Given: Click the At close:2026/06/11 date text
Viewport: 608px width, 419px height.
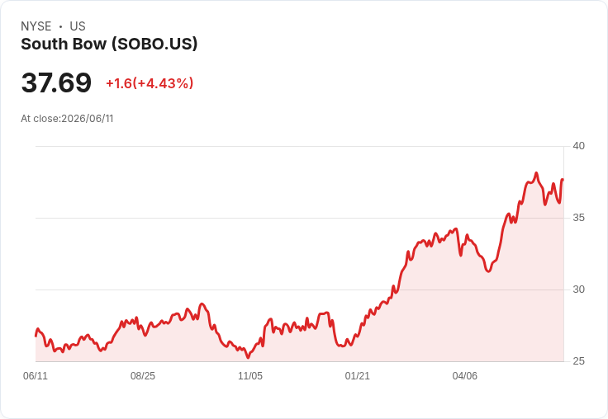Looking at the screenshot, I should 67,119.
